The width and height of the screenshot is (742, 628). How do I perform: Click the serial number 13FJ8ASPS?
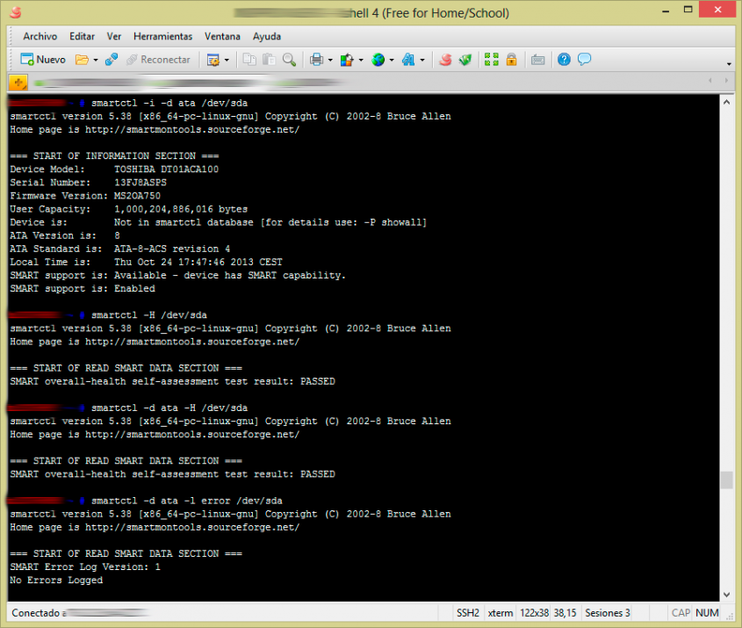tap(140, 183)
